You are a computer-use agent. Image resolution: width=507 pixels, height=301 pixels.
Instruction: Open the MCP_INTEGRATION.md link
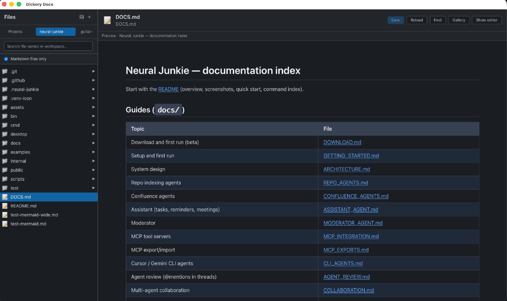pos(351,237)
